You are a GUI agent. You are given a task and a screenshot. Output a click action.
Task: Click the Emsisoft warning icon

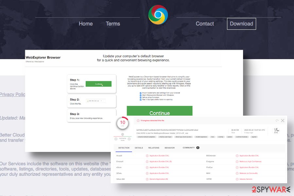(x=147, y=161)
